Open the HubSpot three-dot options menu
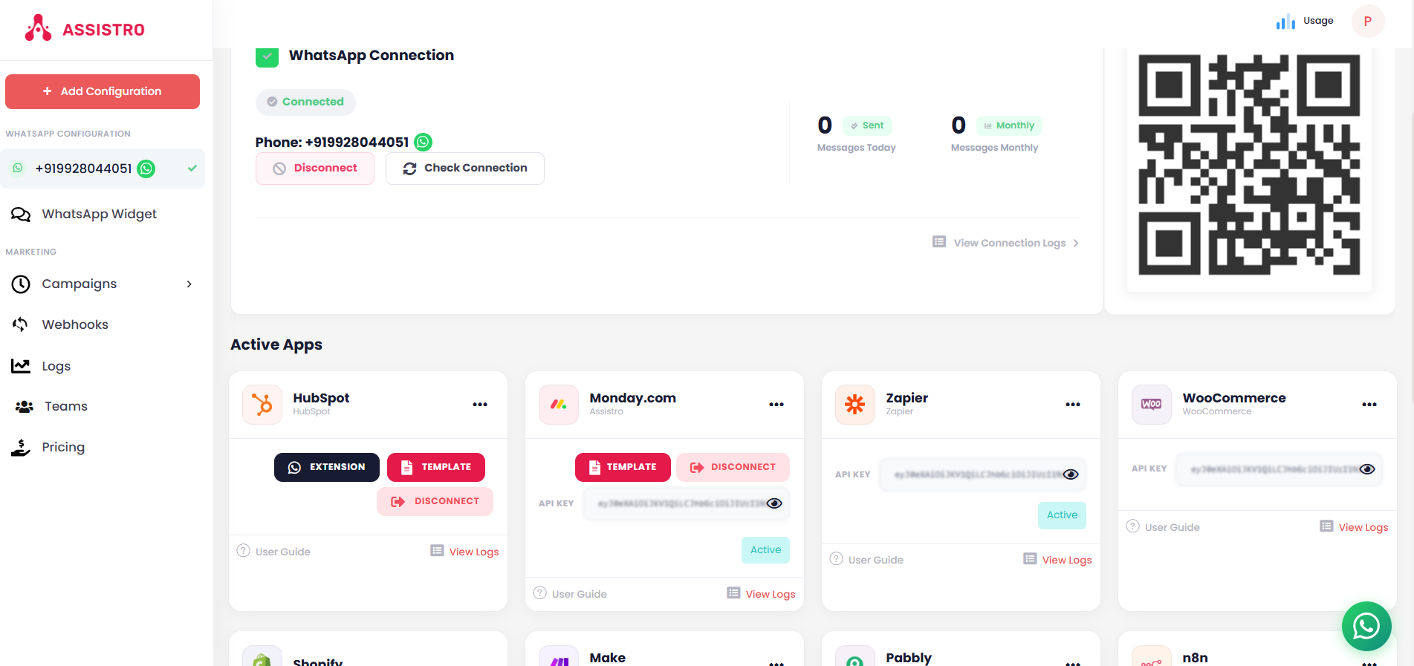The image size is (1414, 666). tap(480, 405)
